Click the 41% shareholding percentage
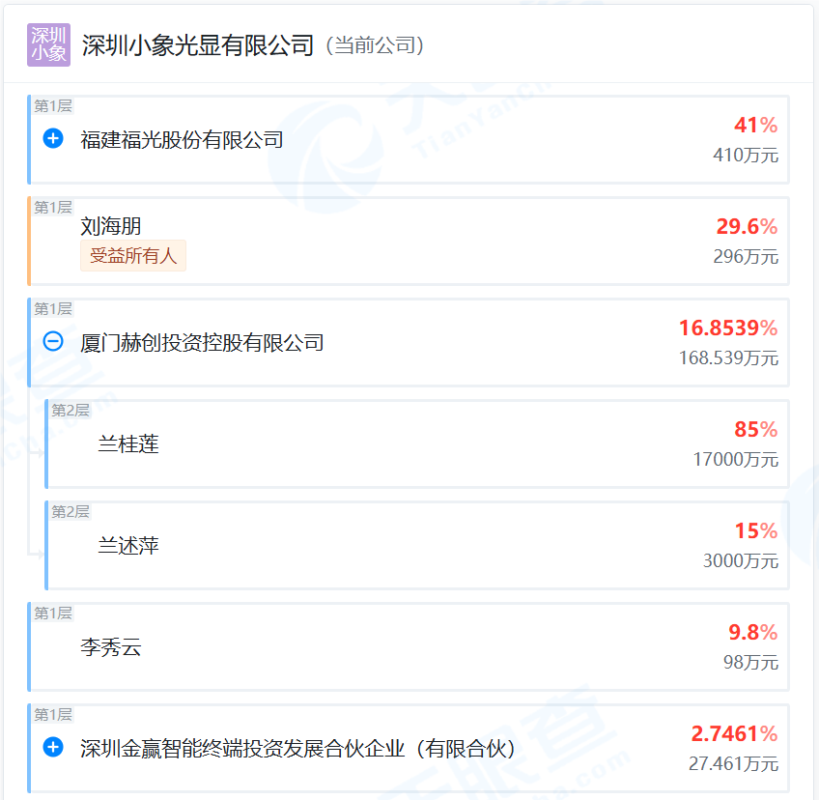This screenshot has width=819, height=800. tap(755, 126)
